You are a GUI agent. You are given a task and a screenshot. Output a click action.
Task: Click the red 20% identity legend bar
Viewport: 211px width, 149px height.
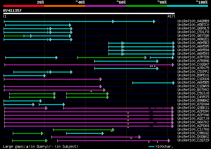point(24,6)
